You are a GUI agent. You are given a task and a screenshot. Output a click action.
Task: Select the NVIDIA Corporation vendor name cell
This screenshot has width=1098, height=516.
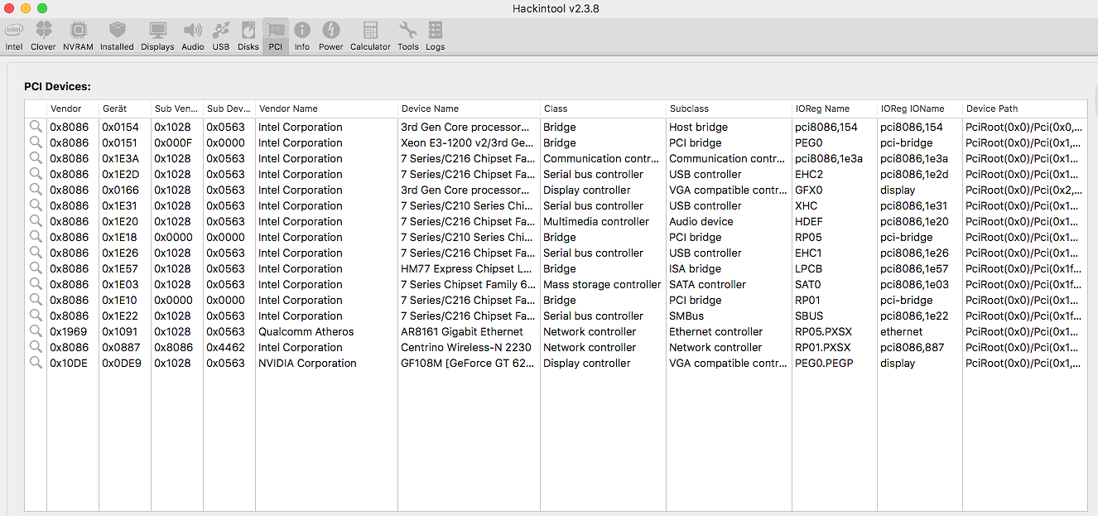307,363
